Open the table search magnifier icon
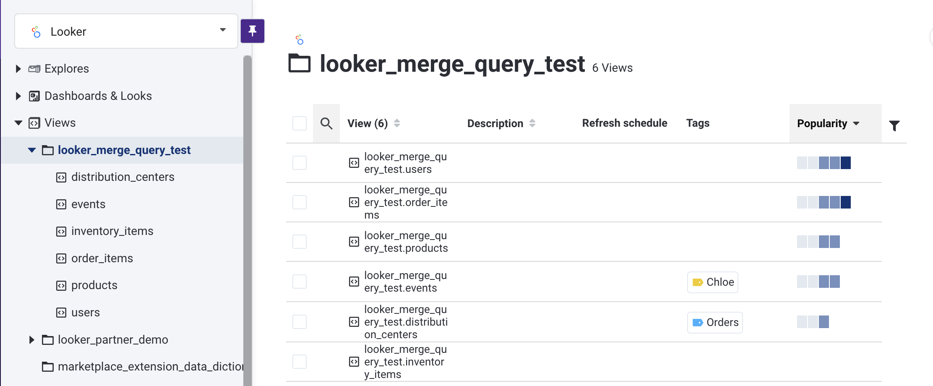The width and height of the screenshot is (933, 386). pos(326,123)
